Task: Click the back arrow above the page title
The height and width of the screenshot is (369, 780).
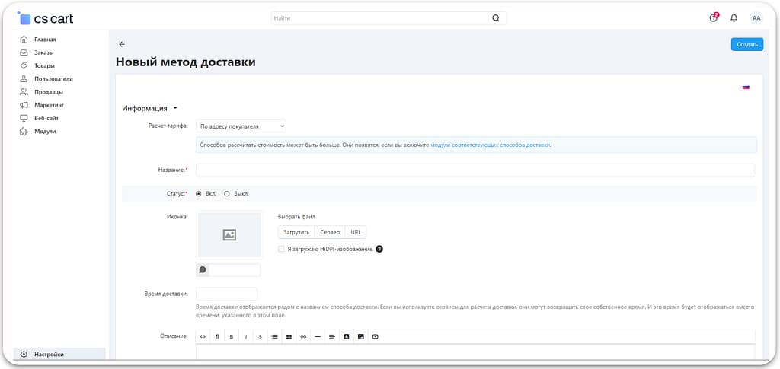Action: pyautogui.click(x=122, y=44)
